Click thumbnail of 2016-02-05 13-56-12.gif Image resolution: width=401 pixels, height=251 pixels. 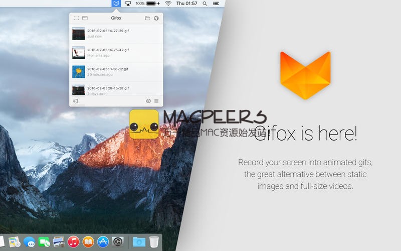coord(78,72)
